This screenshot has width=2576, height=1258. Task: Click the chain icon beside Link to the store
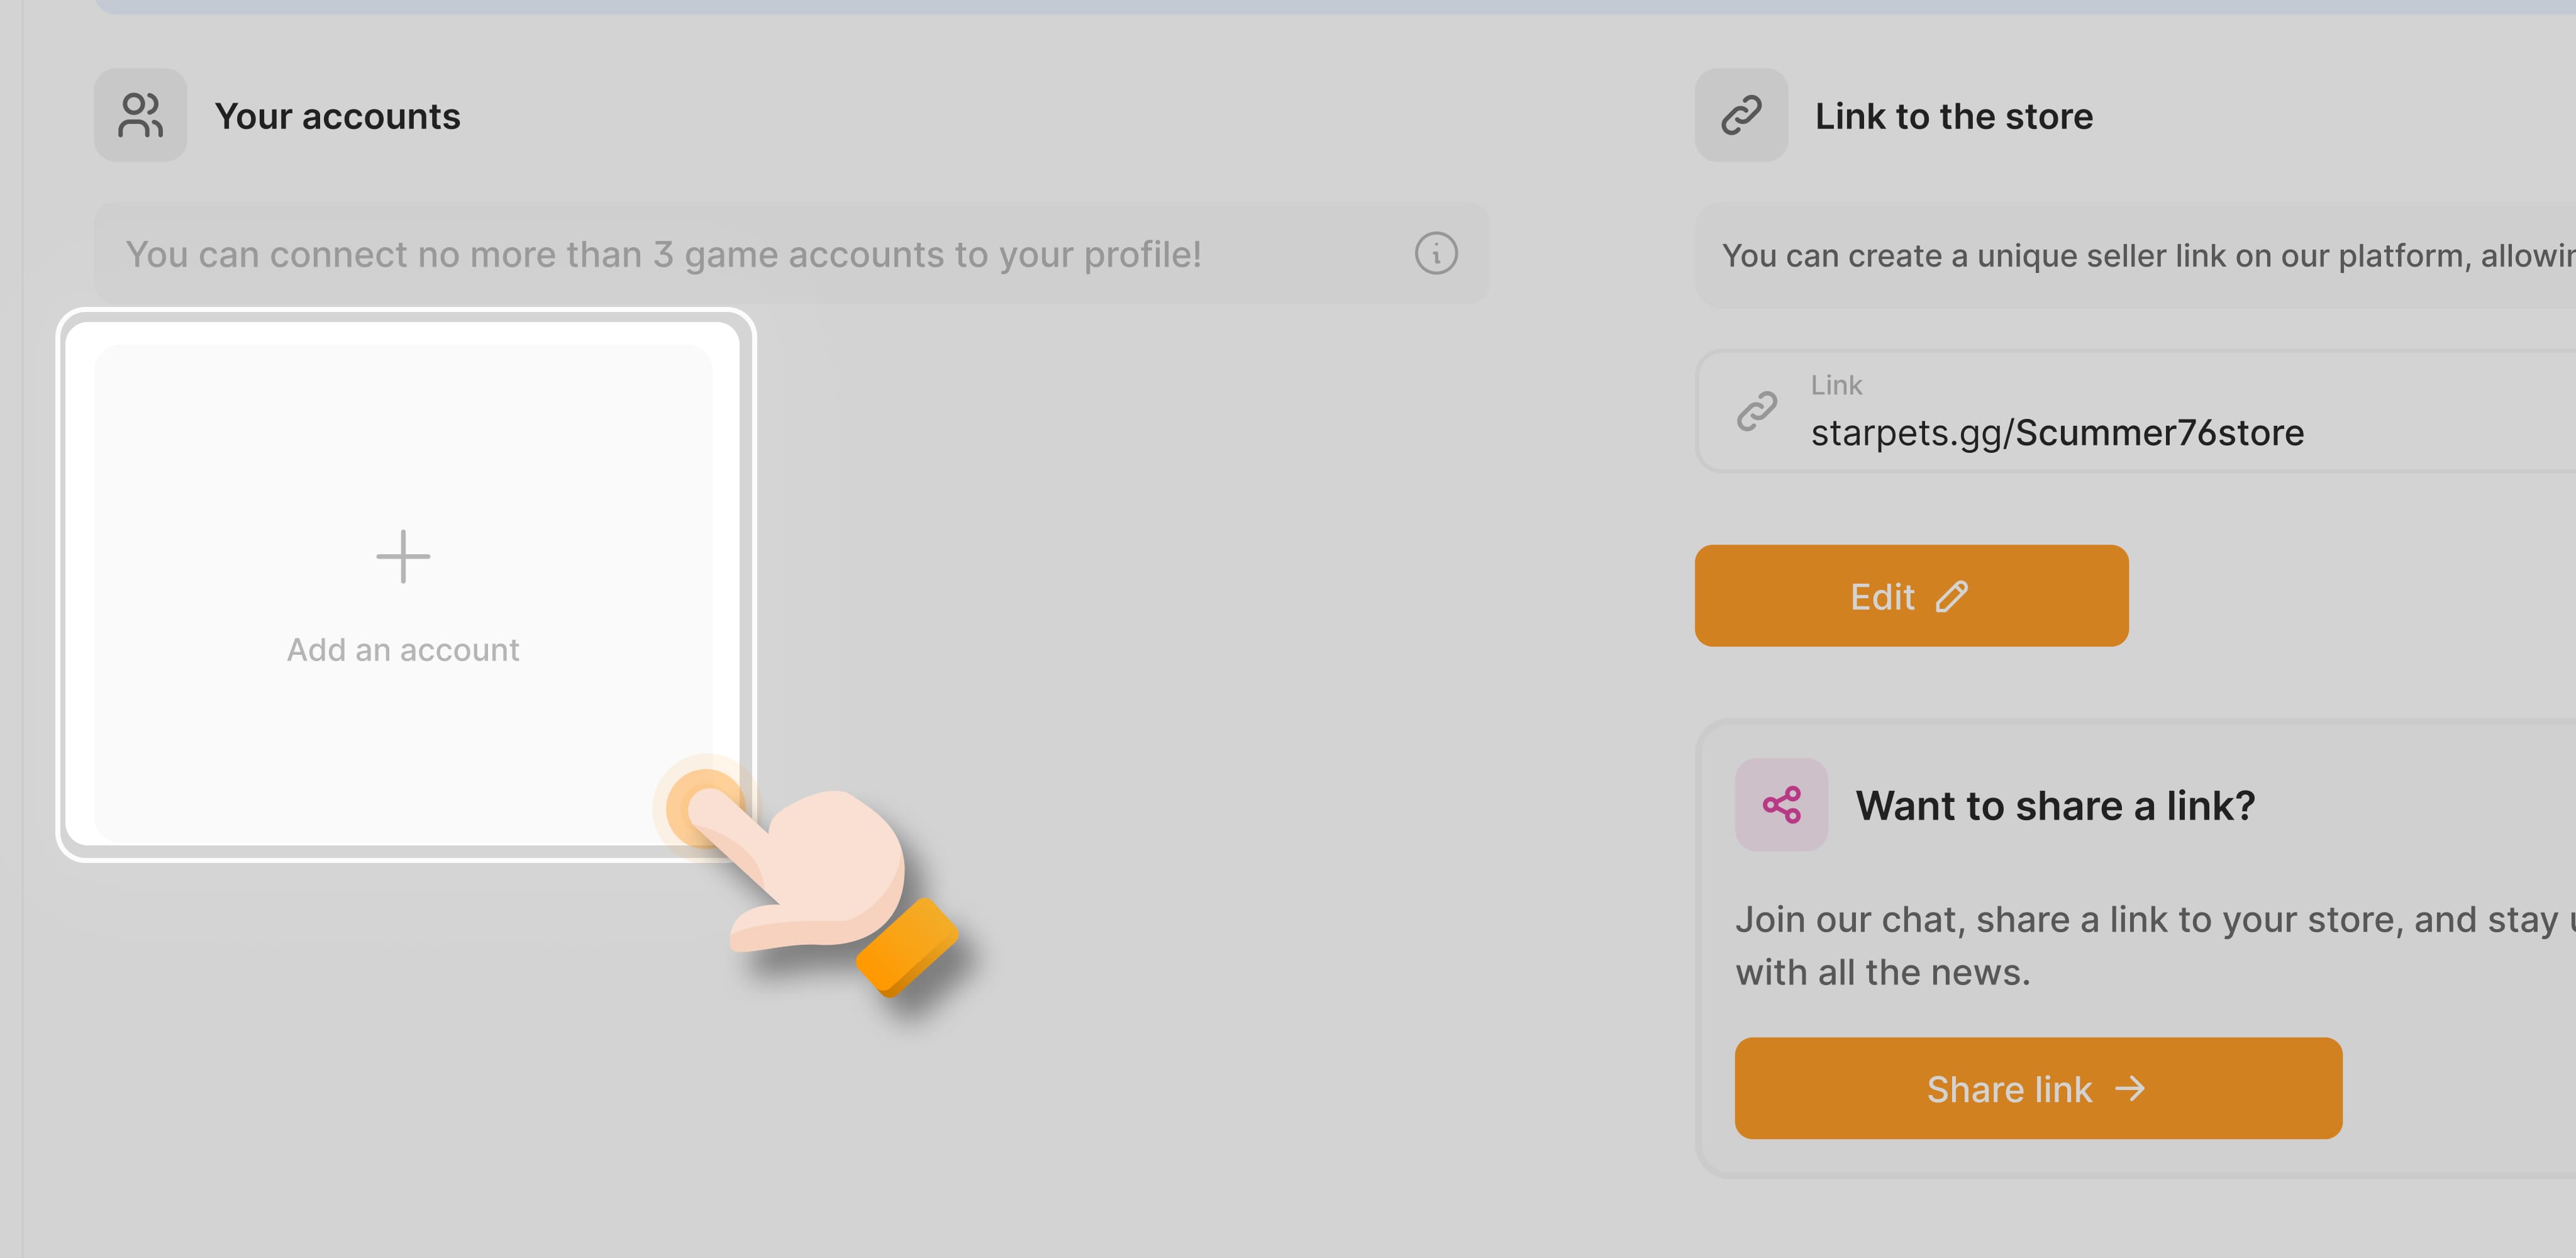point(1741,115)
